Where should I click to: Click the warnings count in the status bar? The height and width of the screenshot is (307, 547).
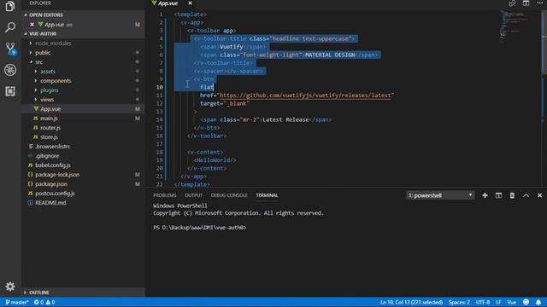point(50,302)
